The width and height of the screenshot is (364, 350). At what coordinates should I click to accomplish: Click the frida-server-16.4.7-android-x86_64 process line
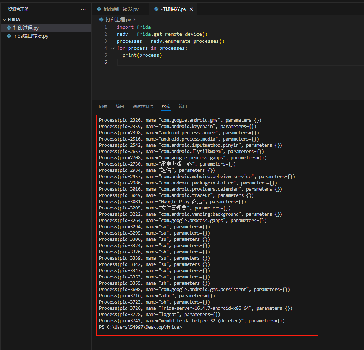(x=196, y=308)
